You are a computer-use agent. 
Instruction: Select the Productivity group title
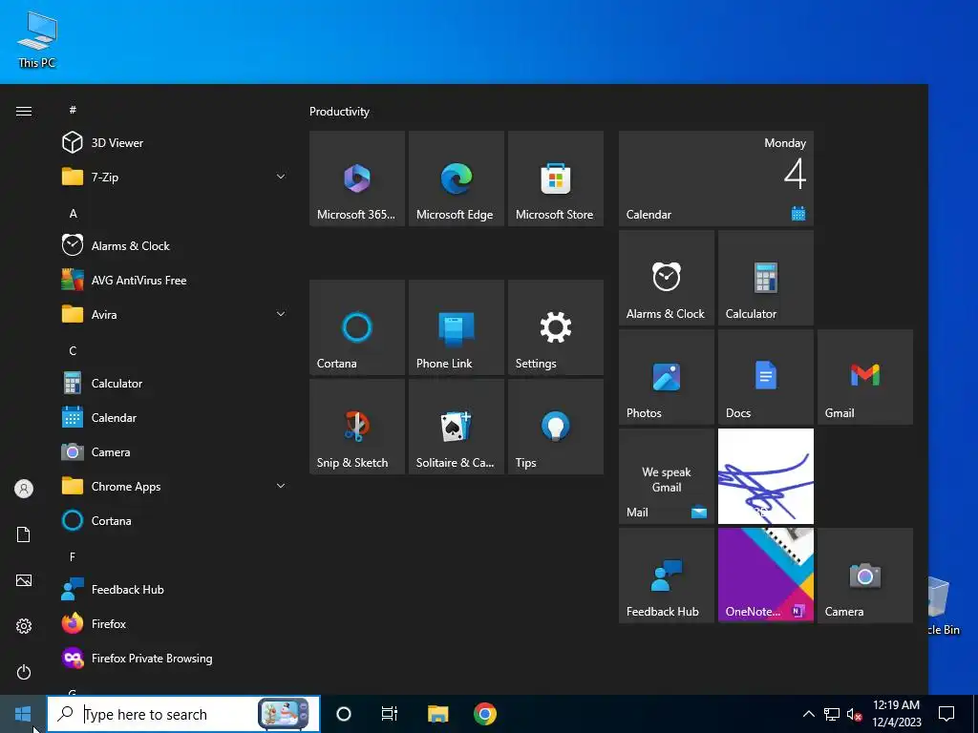tap(339, 112)
